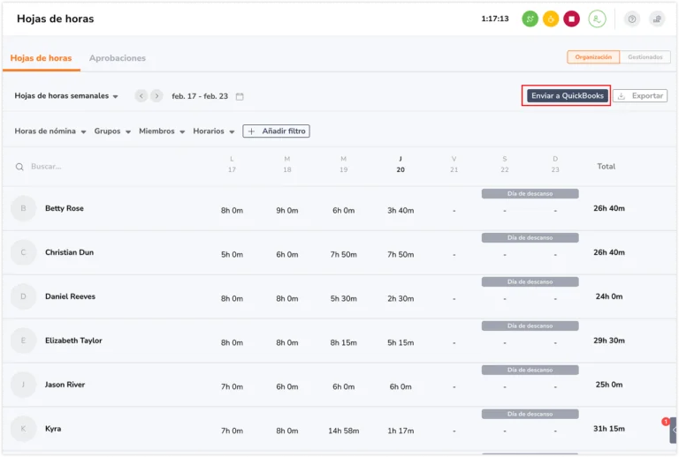Click Christian Dun's avatar C

point(23,252)
